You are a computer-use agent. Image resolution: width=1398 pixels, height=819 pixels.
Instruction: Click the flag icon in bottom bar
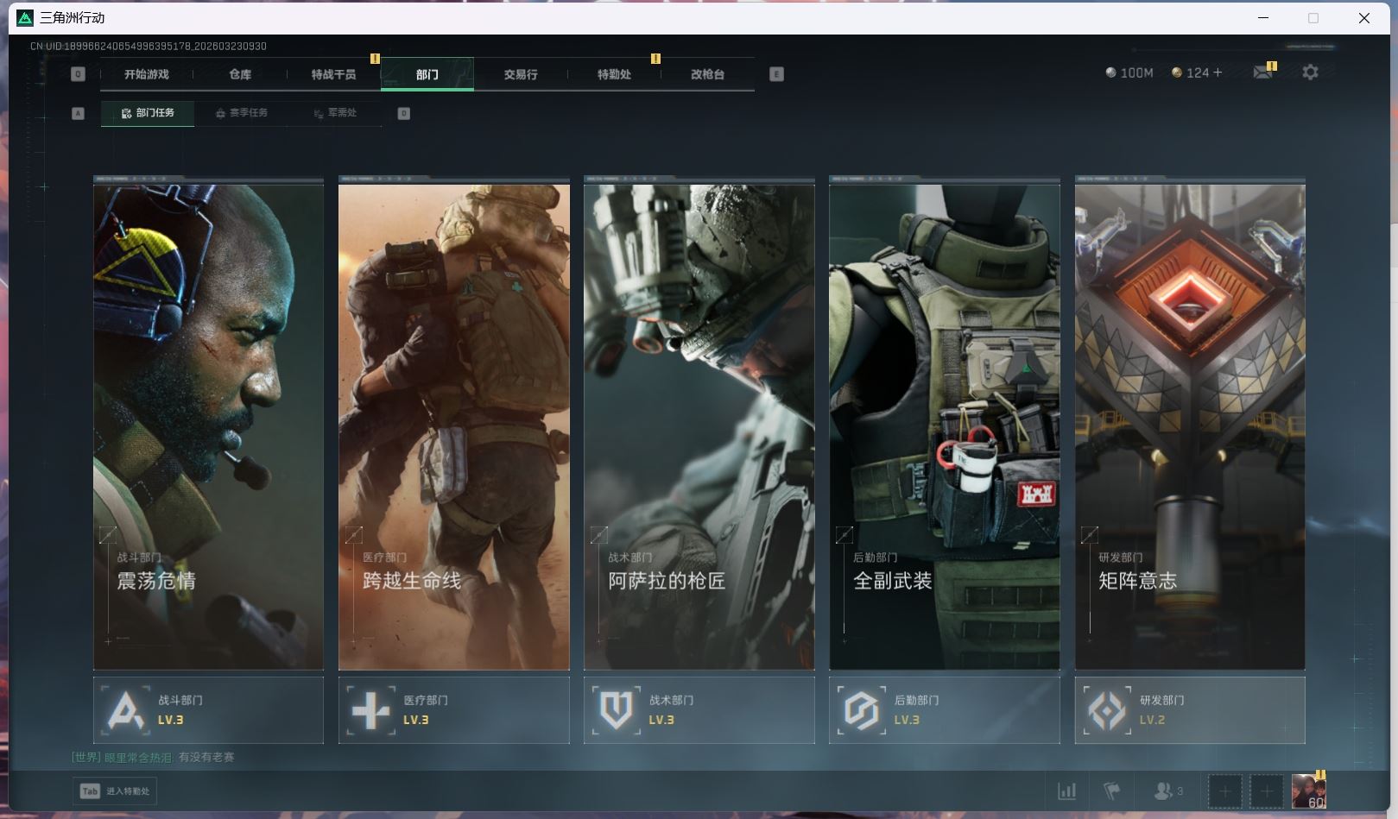(x=1112, y=791)
